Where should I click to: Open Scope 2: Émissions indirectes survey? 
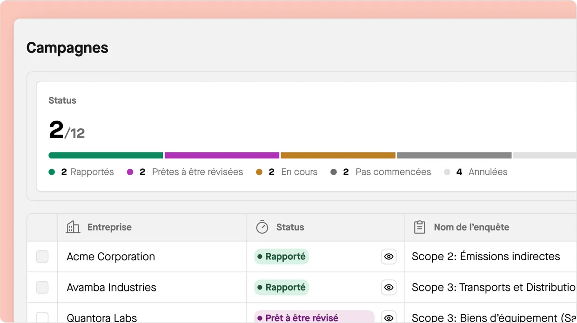(x=486, y=257)
